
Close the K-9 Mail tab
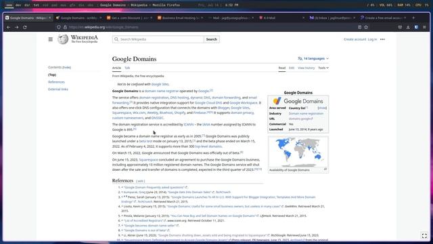click(303, 18)
